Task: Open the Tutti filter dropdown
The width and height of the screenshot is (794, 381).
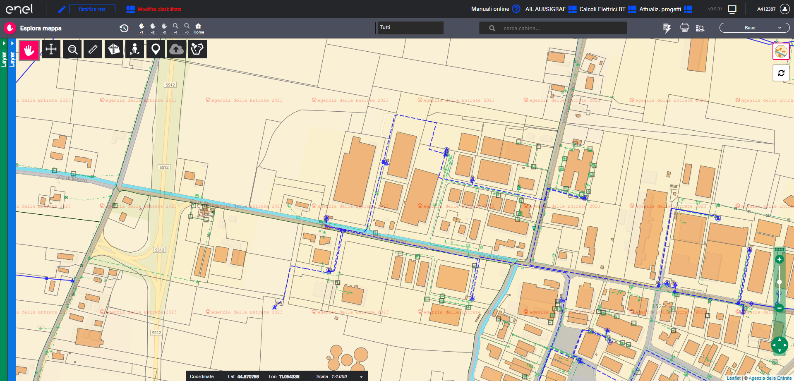Action: pos(410,28)
